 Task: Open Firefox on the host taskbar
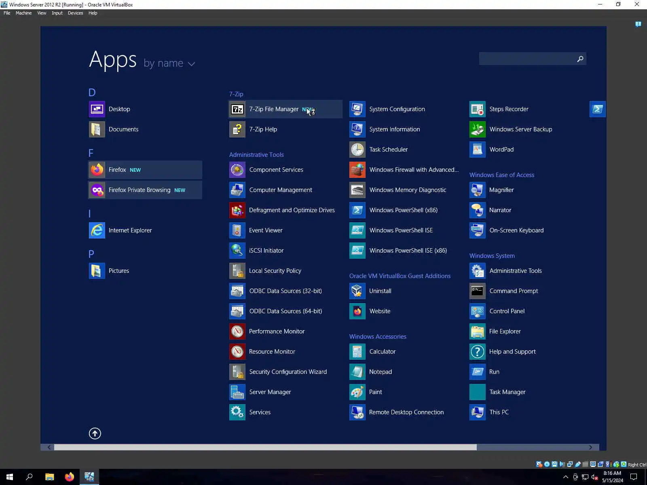[70, 477]
